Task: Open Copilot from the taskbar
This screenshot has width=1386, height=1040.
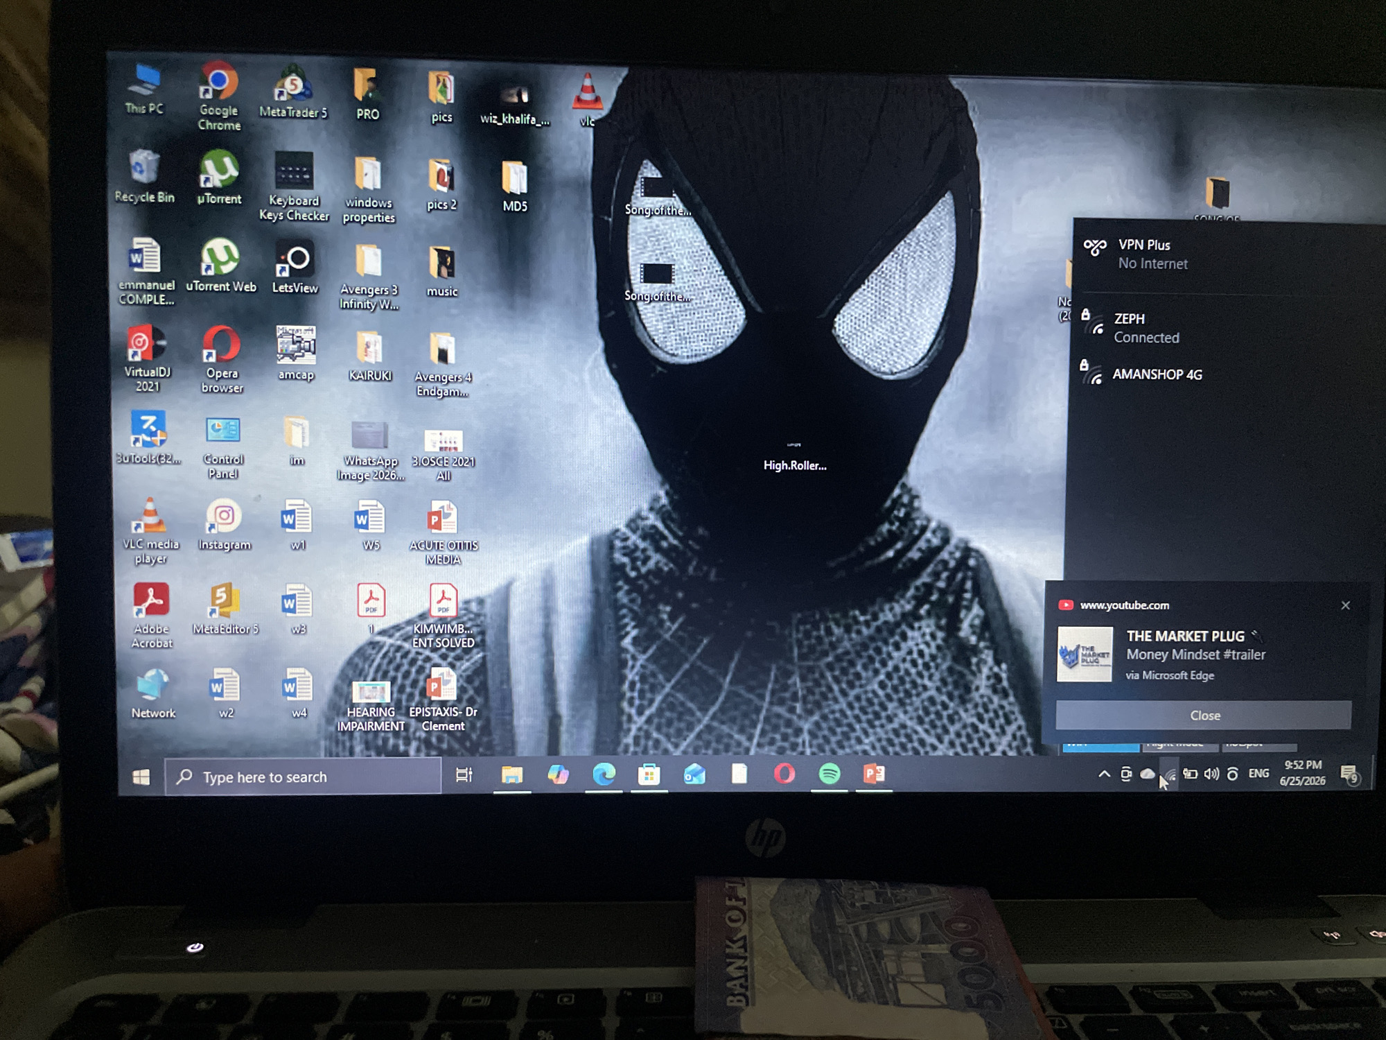Action: pos(558,774)
